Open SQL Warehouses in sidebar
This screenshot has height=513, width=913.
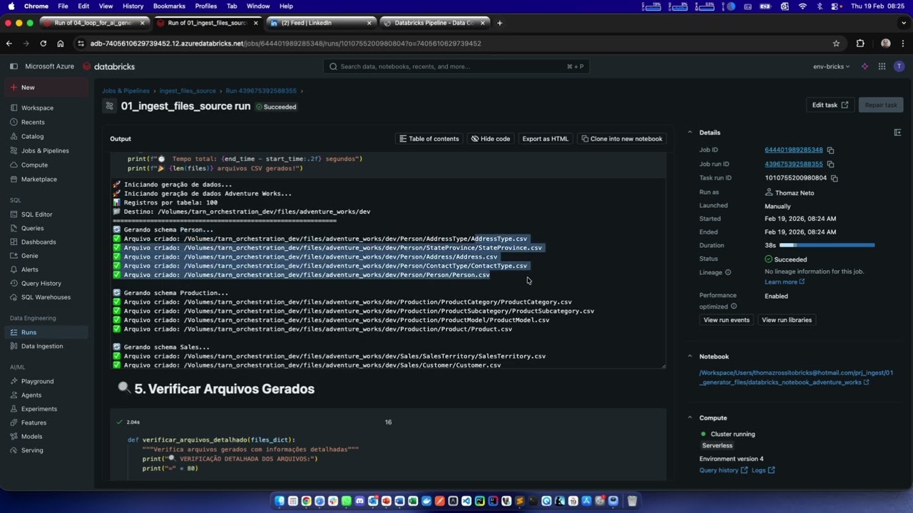pos(46,297)
